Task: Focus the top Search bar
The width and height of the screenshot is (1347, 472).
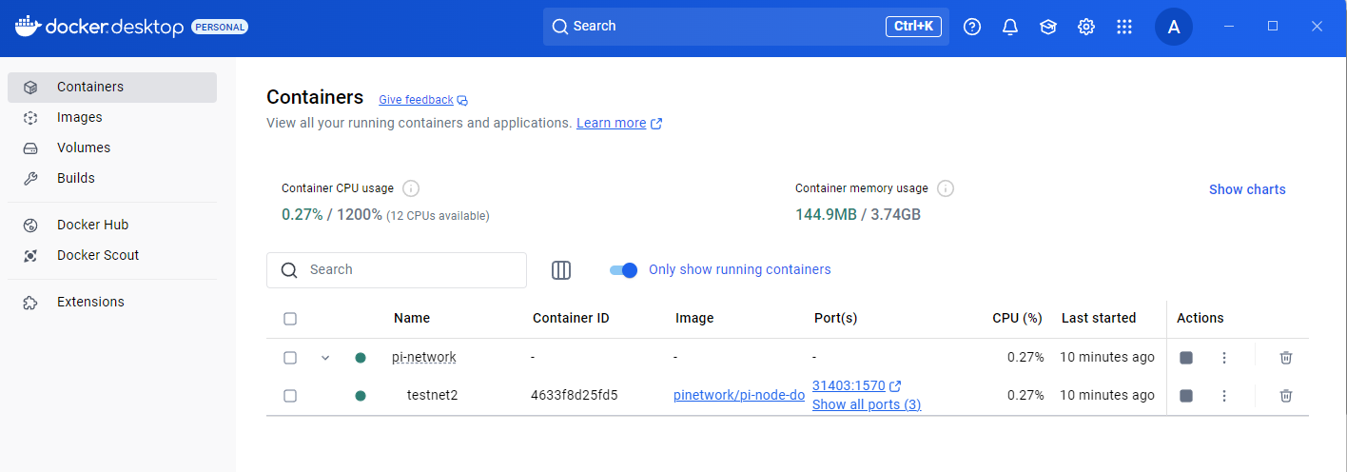Action: [x=746, y=27]
